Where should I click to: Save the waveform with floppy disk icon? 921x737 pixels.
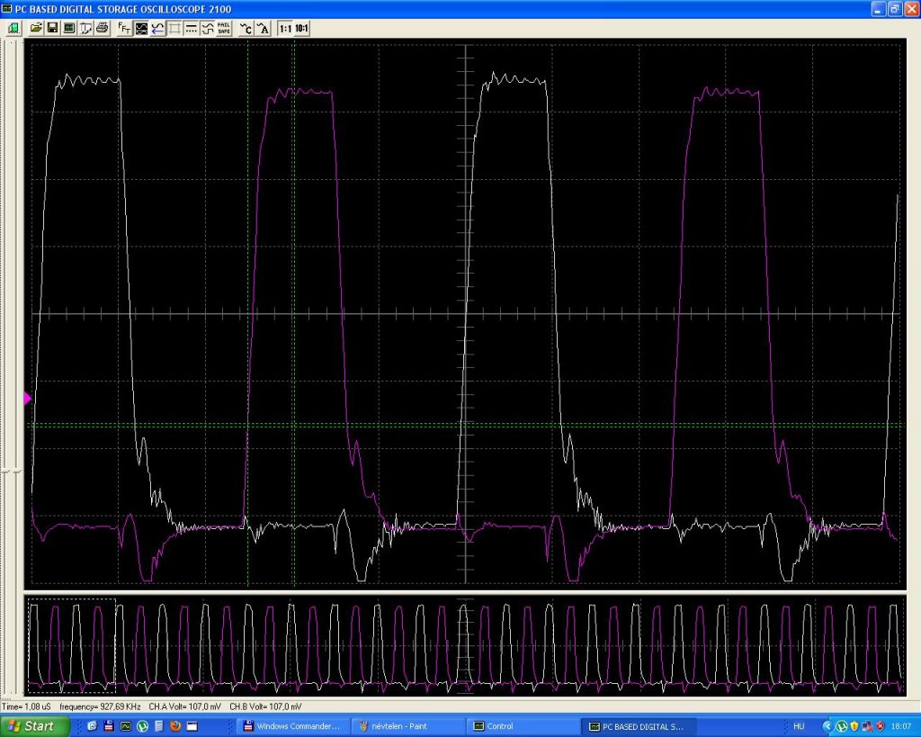tap(52, 28)
